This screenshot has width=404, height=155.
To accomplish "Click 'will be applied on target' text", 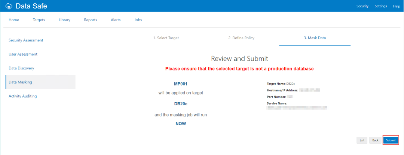I will pyautogui.click(x=181, y=93).
